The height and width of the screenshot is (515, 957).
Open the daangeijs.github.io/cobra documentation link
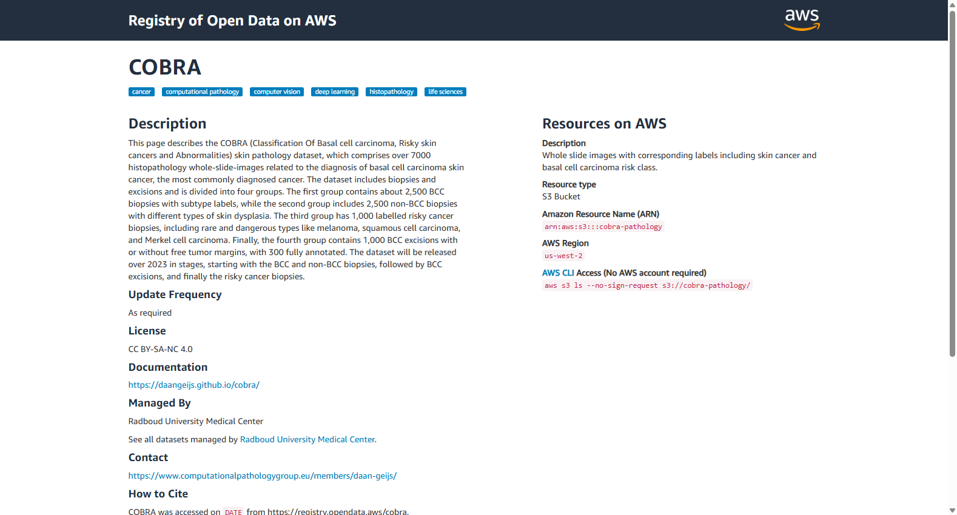[194, 385]
